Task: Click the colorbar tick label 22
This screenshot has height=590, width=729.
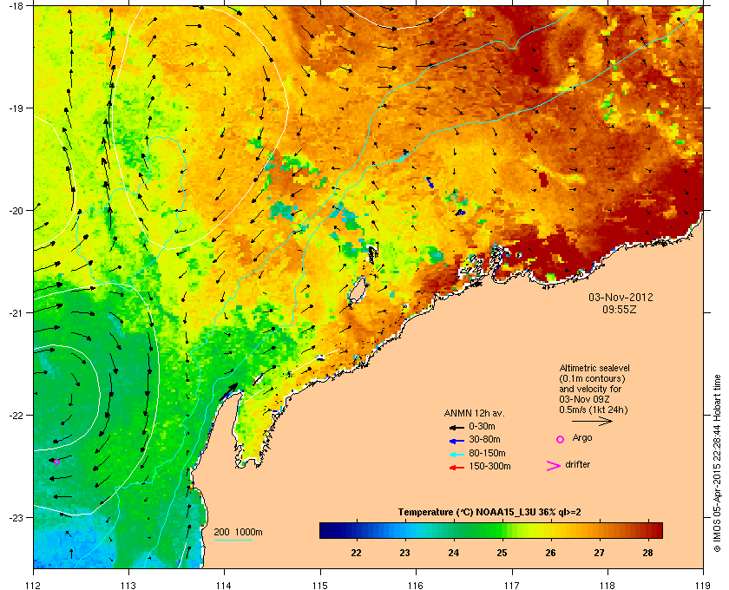Action: (356, 553)
